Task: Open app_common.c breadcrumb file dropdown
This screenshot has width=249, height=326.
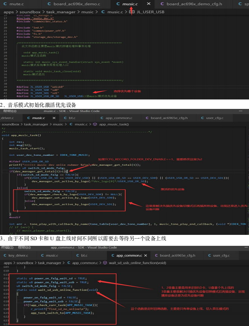Action: coord(85,263)
